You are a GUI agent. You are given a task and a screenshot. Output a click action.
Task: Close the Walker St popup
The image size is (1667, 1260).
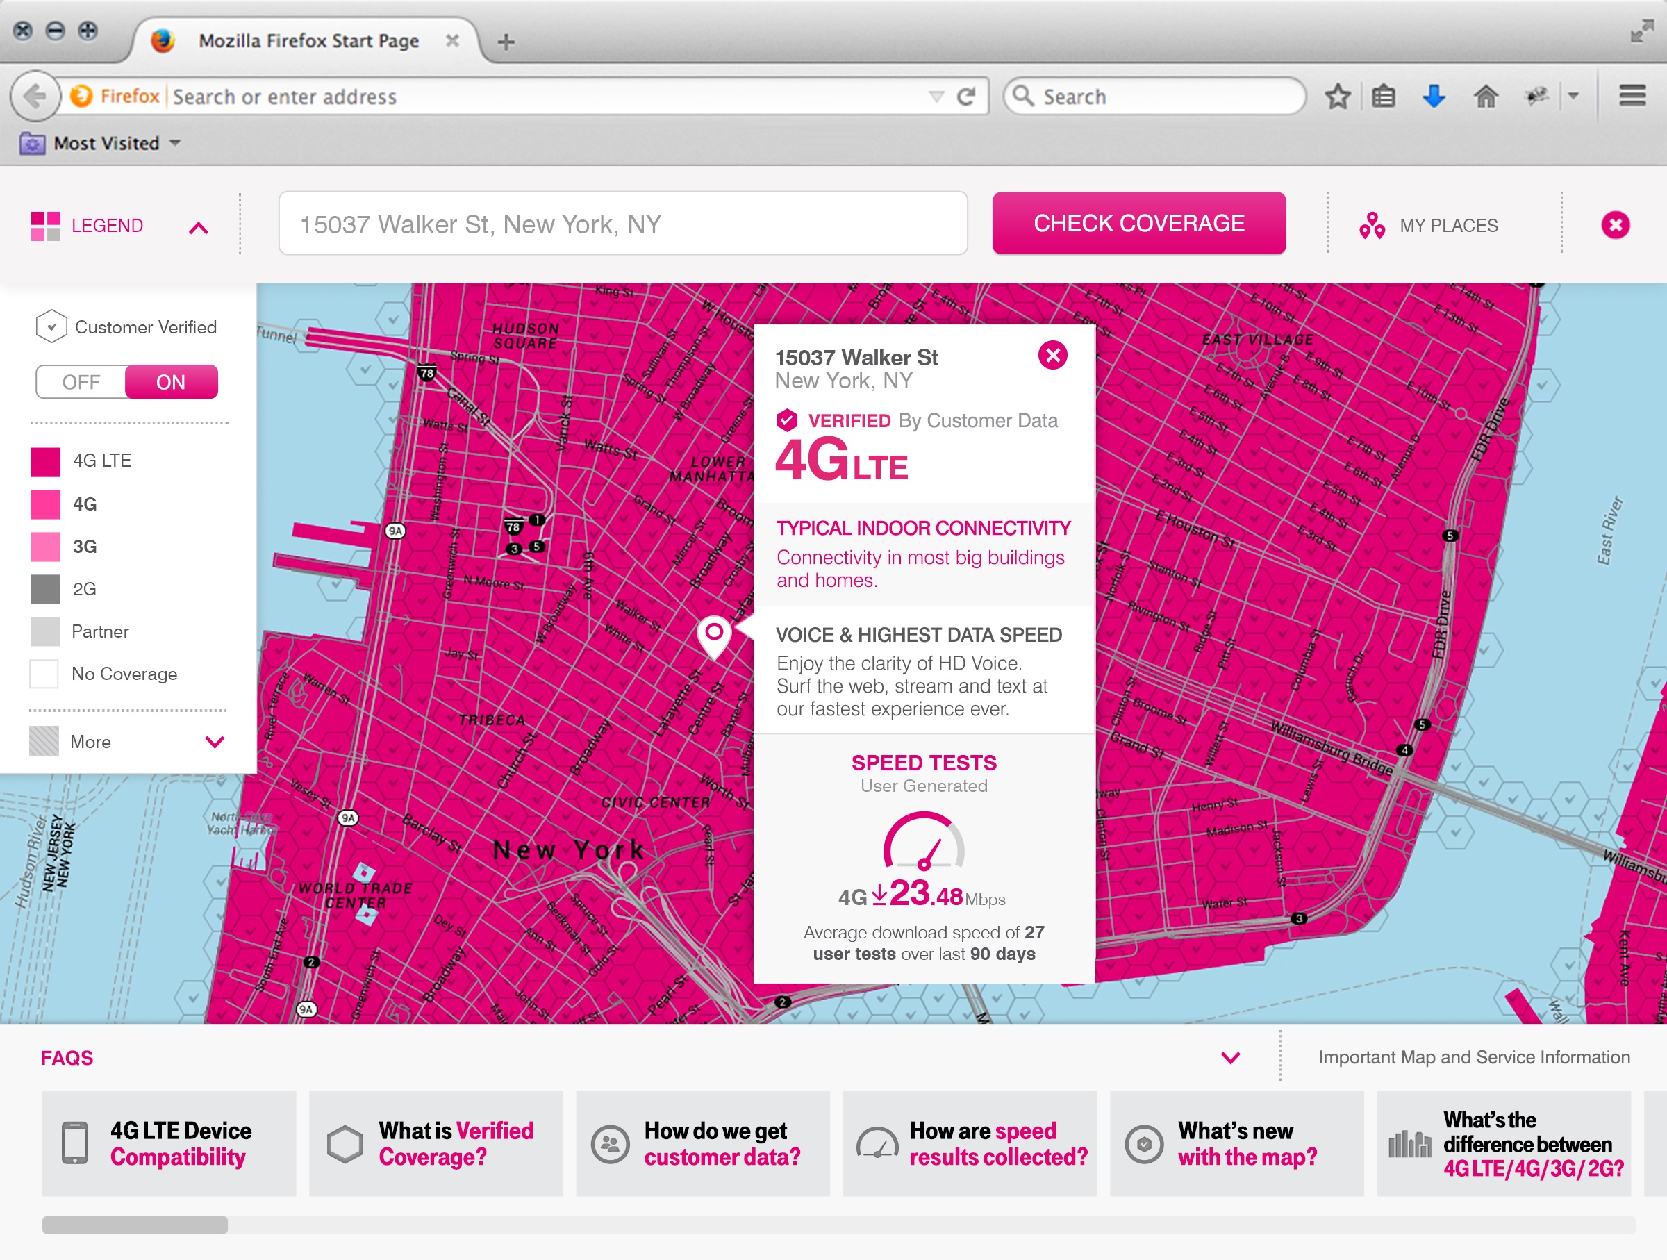pos(1053,355)
